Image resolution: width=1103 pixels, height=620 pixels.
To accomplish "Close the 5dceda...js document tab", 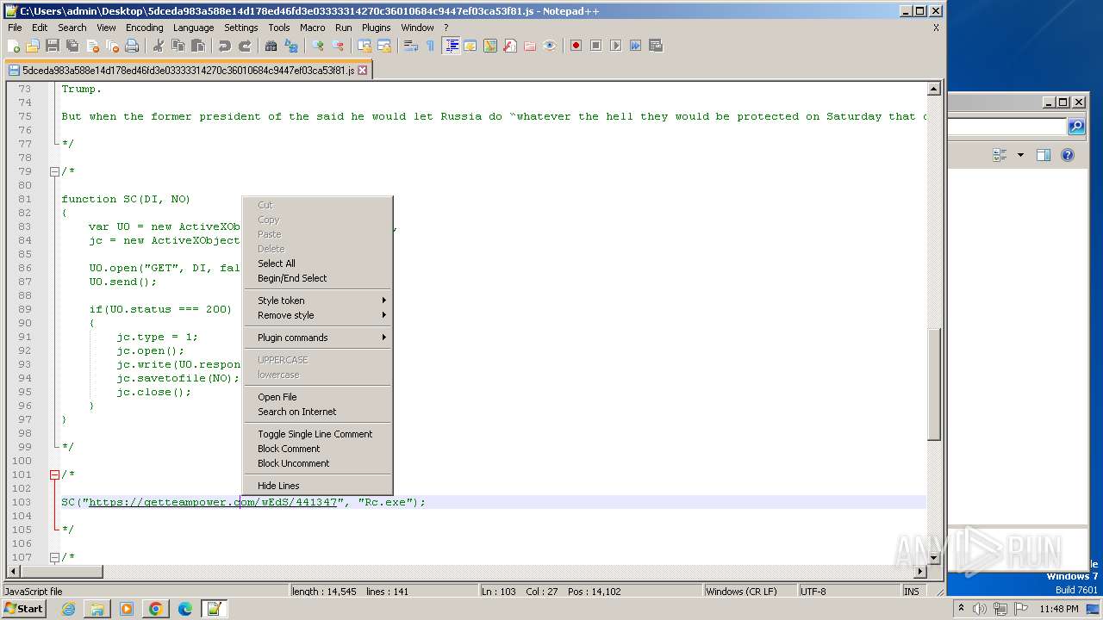I will click(362, 71).
